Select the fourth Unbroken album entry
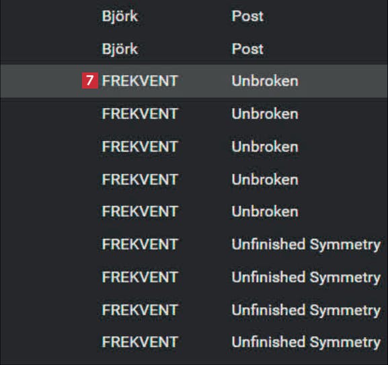388x365 pixels. pyautogui.click(x=265, y=179)
